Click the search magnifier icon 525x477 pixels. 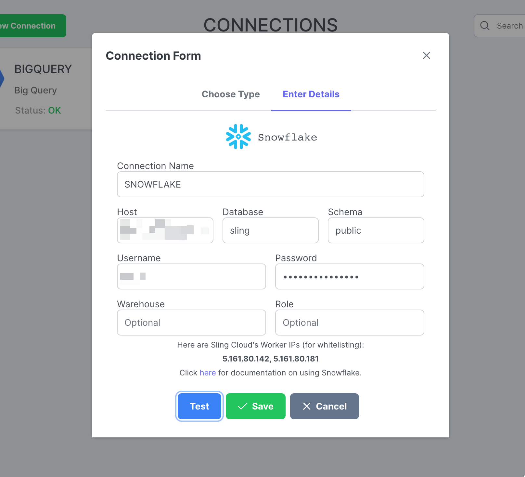pos(485,26)
